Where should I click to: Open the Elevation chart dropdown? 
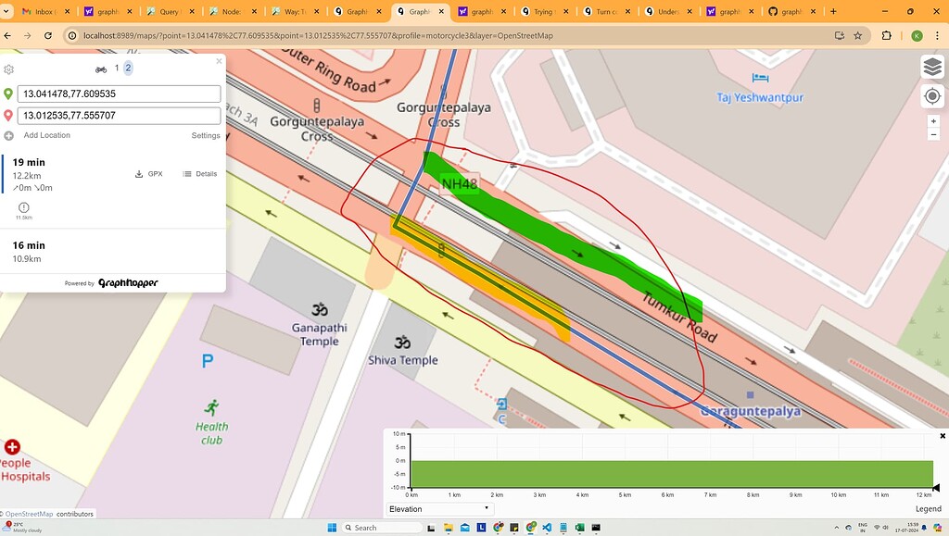coord(440,508)
